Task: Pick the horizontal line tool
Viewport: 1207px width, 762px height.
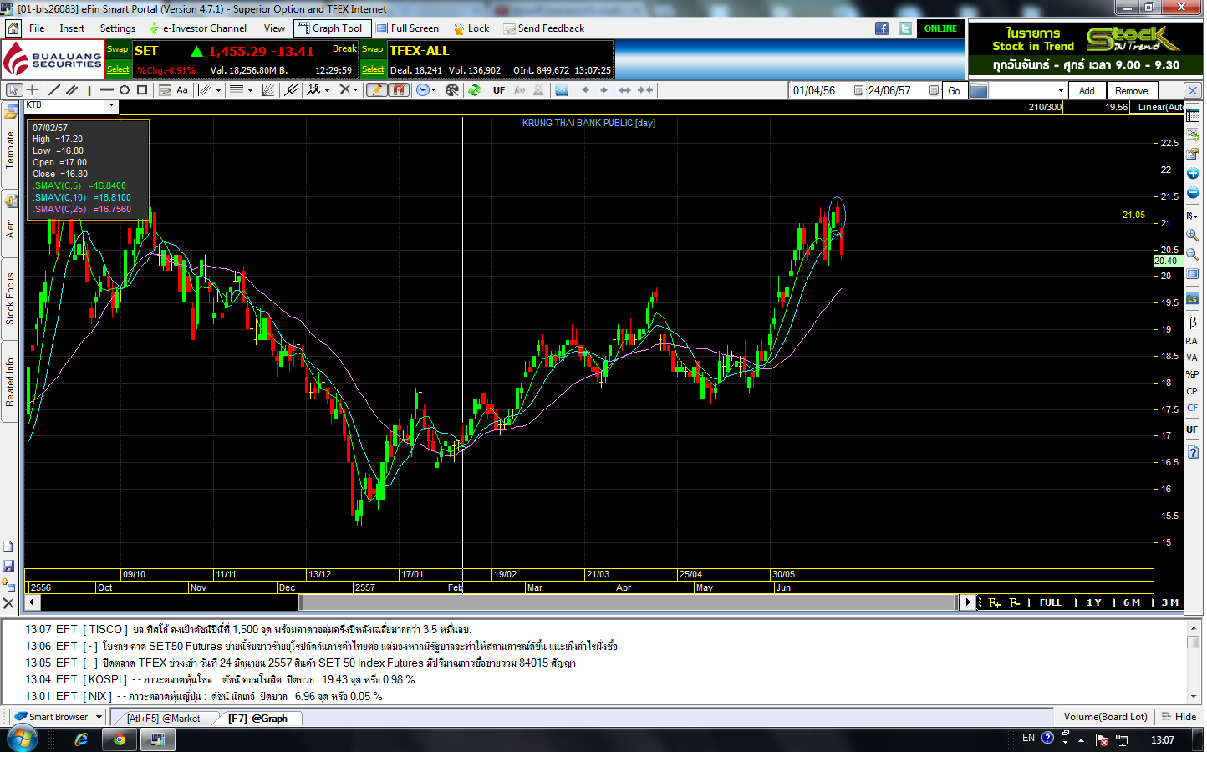Action: (x=107, y=90)
